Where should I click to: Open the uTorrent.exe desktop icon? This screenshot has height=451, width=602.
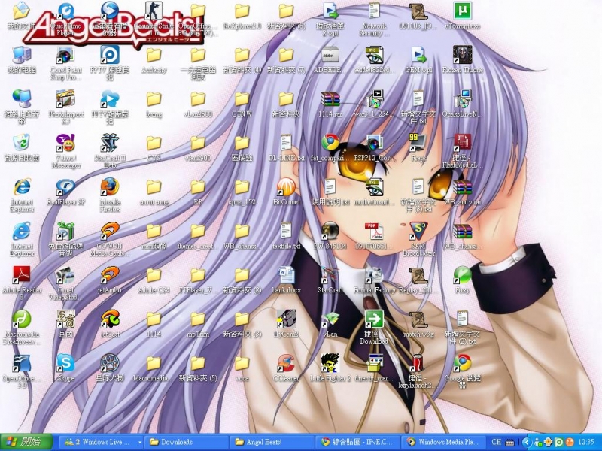462,11
